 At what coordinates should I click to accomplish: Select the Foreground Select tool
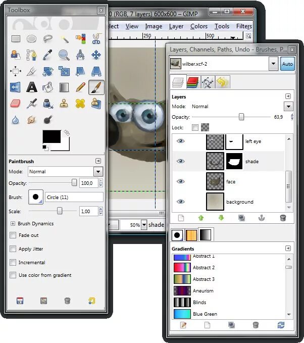tap(16, 55)
